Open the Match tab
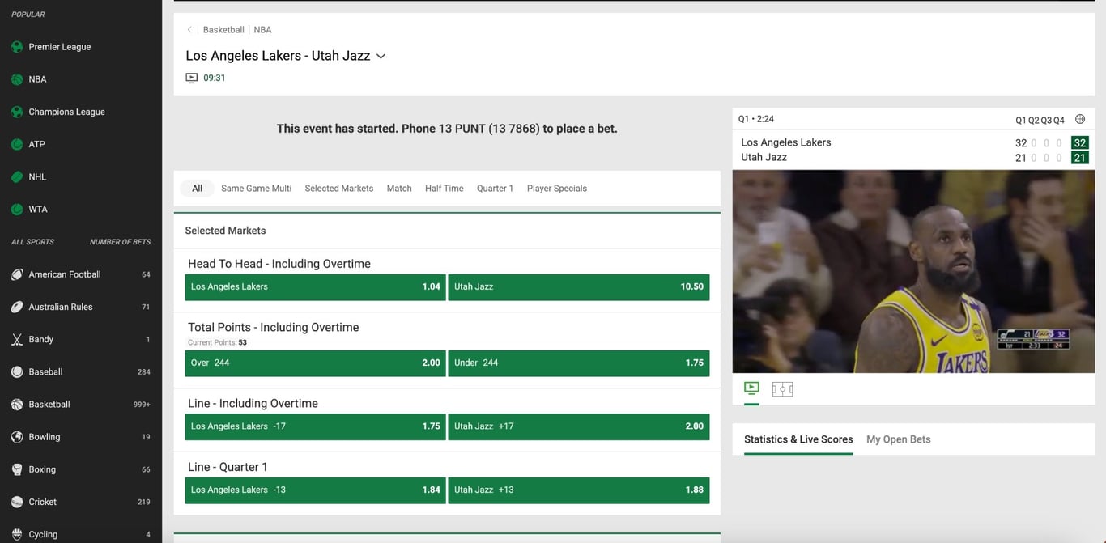The image size is (1106, 543). click(399, 189)
